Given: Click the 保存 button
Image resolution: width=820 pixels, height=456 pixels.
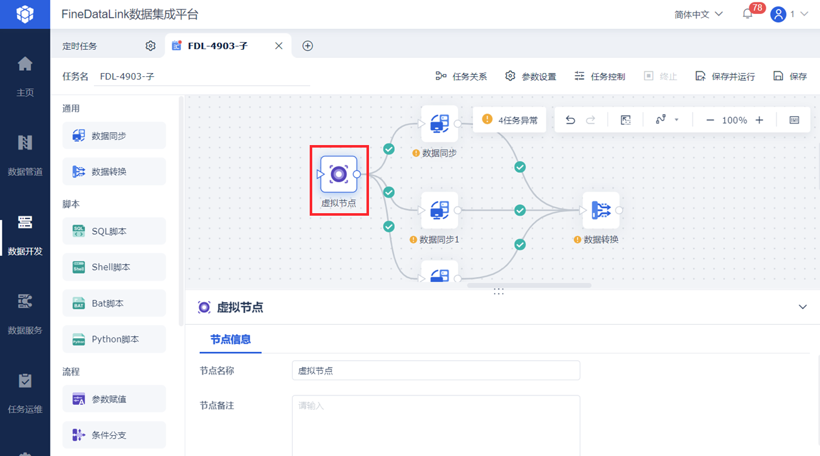Looking at the screenshot, I should click(x=790, y=76).
